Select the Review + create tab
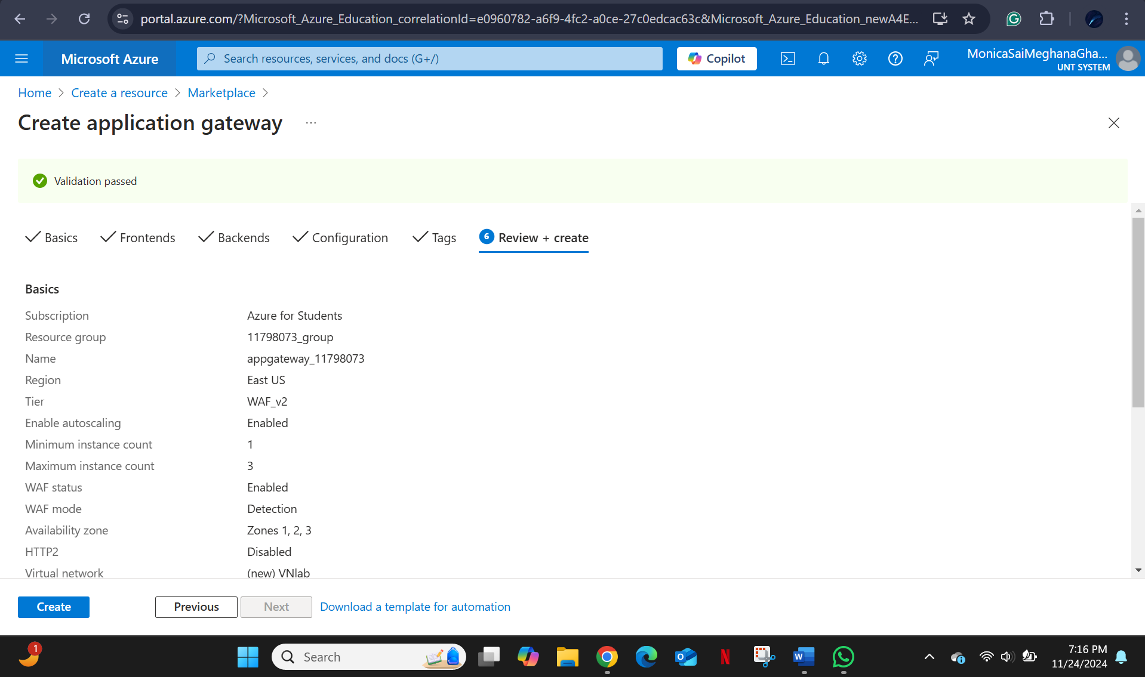 [x=534, y=237]
